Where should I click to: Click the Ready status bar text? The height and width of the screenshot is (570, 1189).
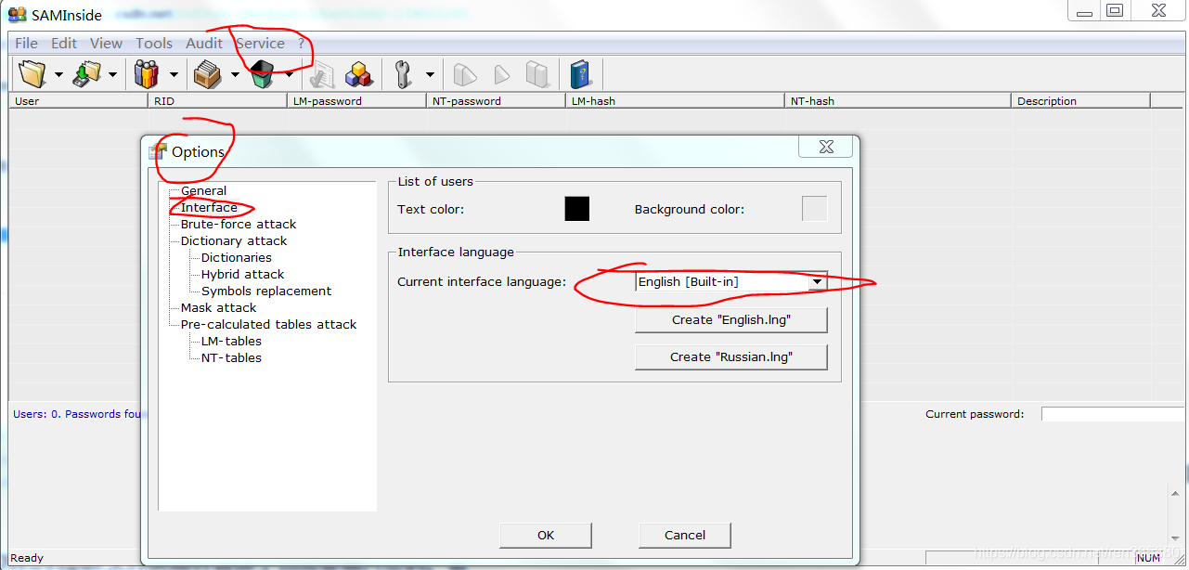[27, 558]
